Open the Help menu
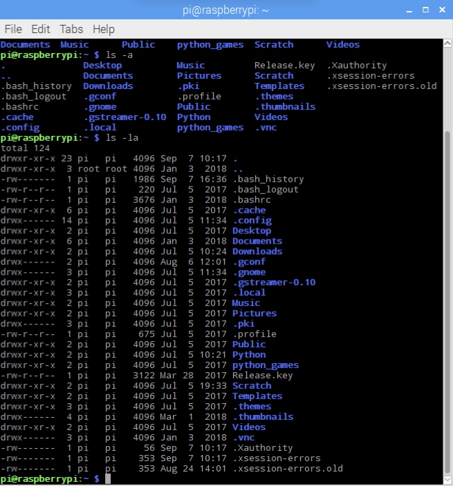453x486 pixels. (x=104, y=29)
